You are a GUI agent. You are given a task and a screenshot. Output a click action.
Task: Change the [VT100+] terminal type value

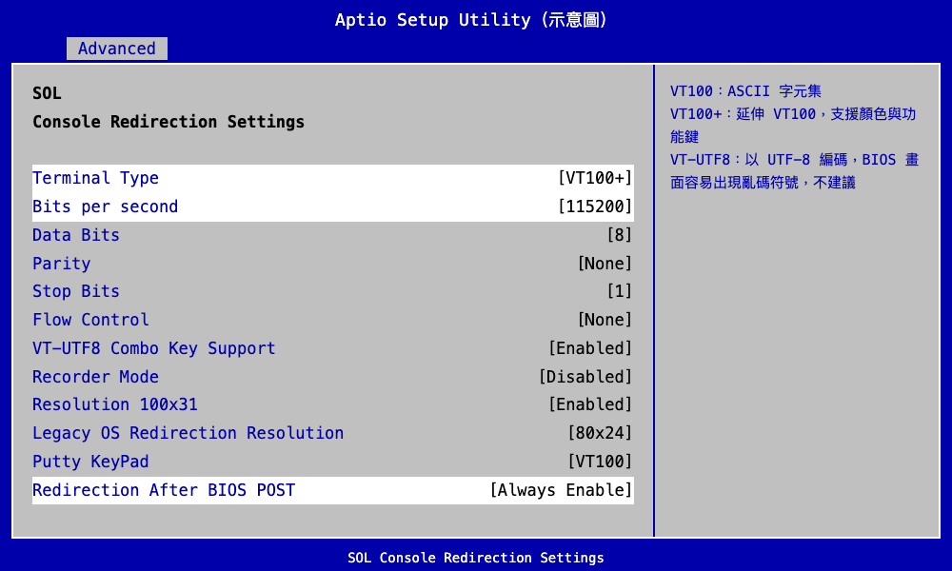point(595,178)
